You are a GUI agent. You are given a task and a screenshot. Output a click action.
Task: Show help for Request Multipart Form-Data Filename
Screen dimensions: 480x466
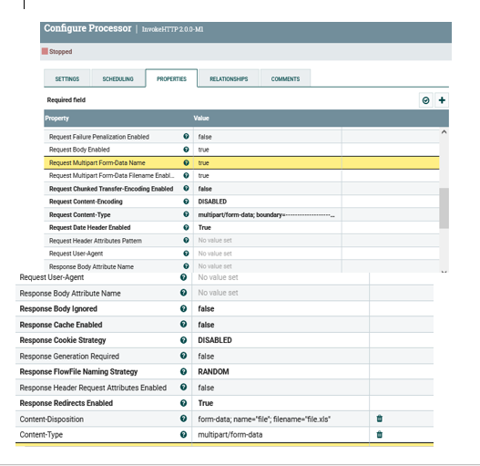point(186,175)
